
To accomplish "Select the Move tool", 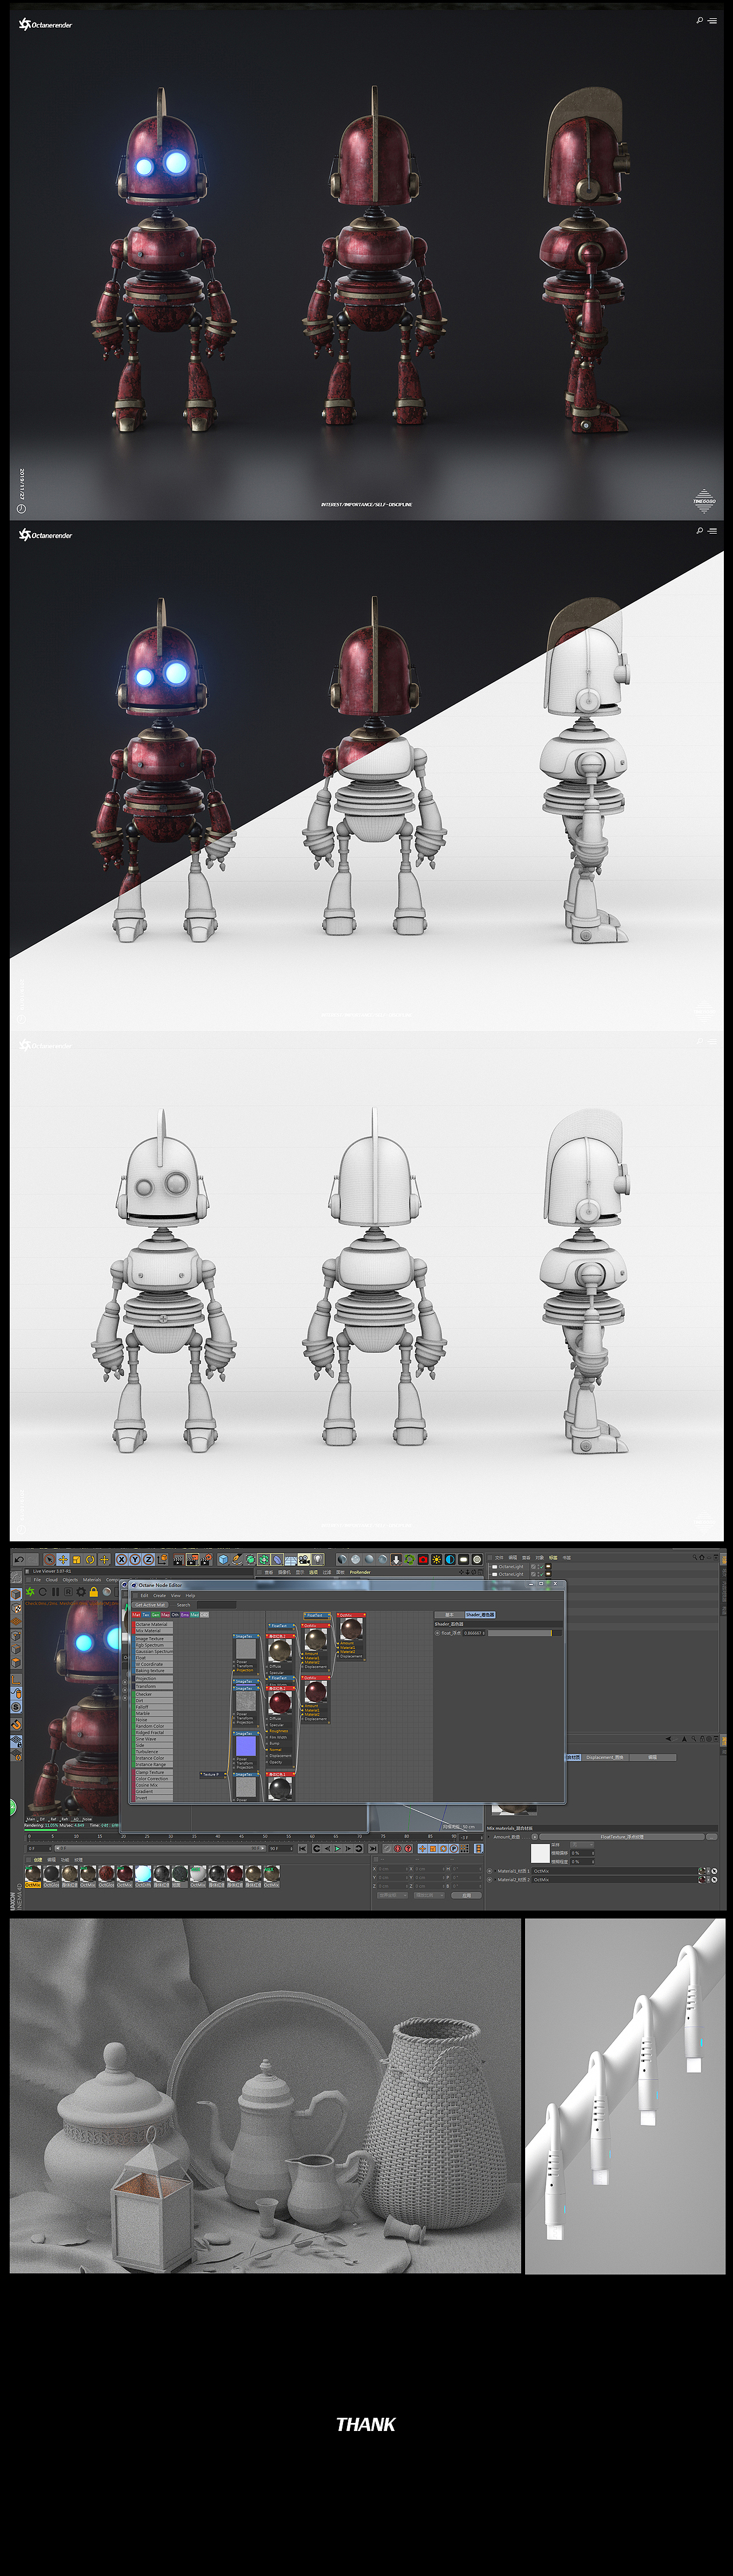I will (x=63, y=1559).
